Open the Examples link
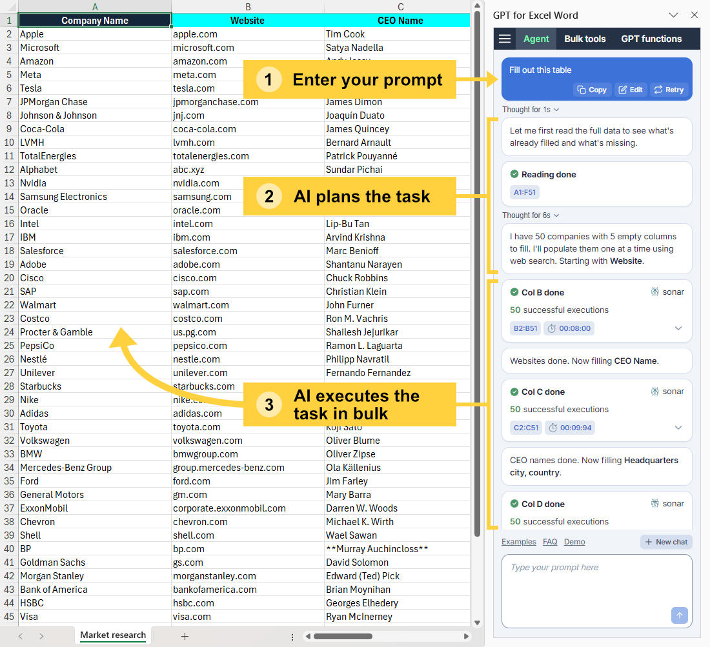This screenshot has height=647, width=710. (x=518, y=542)
